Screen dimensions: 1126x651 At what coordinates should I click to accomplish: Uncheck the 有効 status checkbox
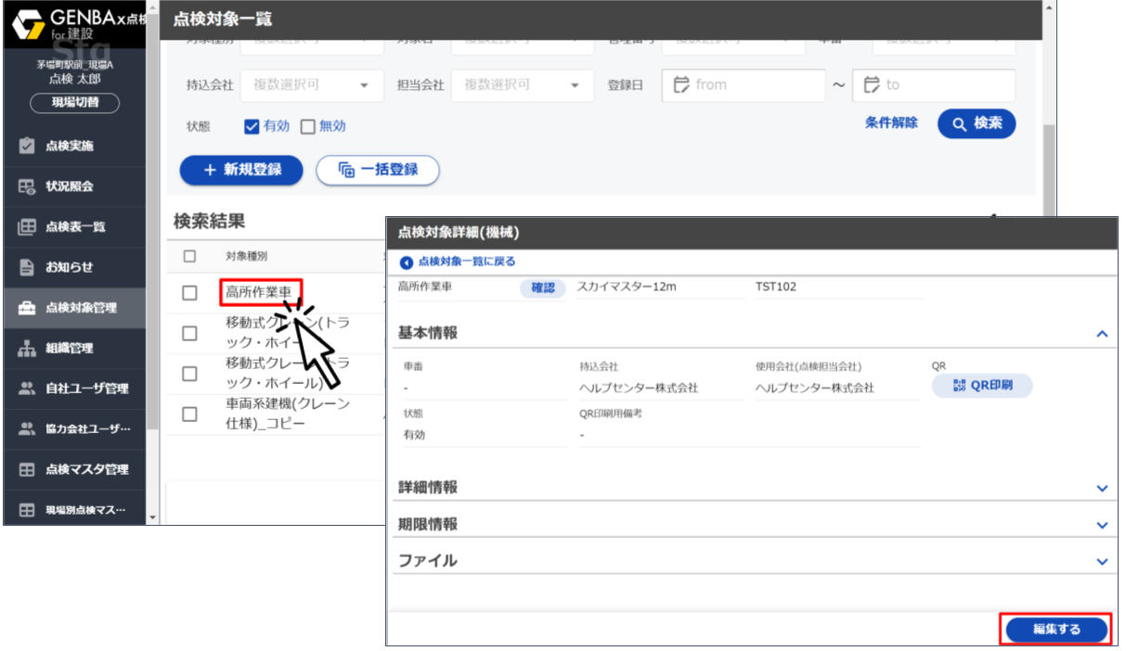[251, 125]
